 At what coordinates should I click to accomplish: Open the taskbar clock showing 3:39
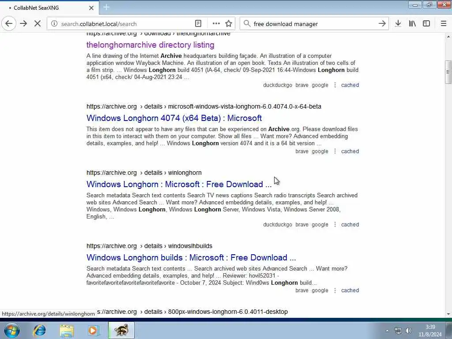pyautogui.click(x=430, y=331)
